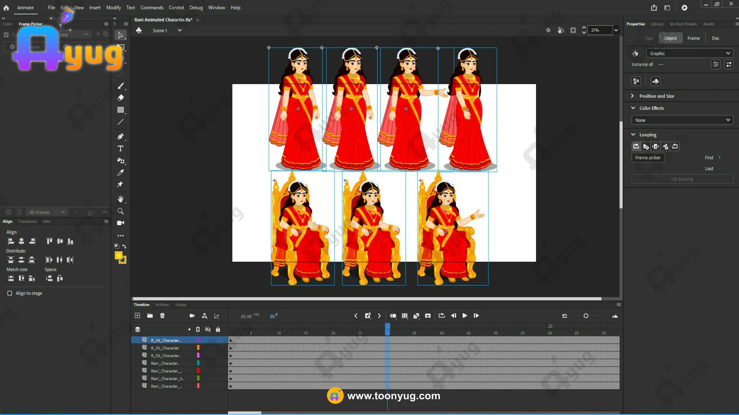This screenshot has height=415, width=739.
Task: Click the Frame picker button
Action: [648, 158]
